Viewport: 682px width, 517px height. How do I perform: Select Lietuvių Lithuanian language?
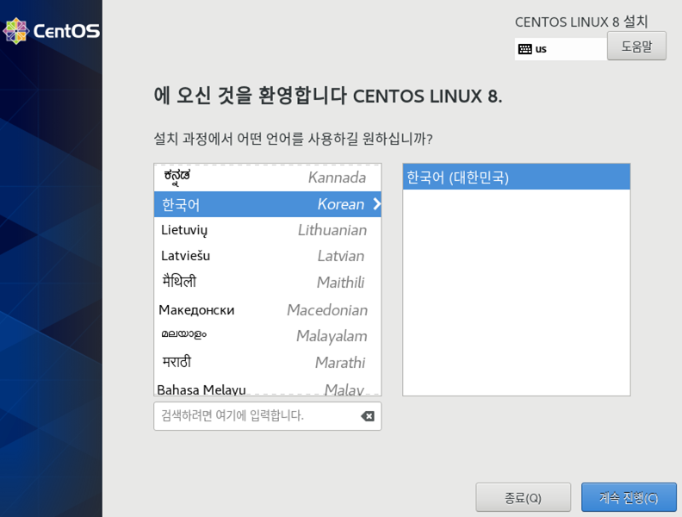click(x=268, y=230)
